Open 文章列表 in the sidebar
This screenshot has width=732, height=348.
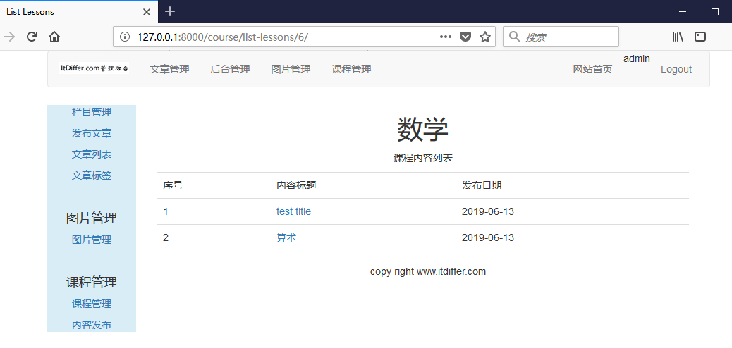(92, 154)
